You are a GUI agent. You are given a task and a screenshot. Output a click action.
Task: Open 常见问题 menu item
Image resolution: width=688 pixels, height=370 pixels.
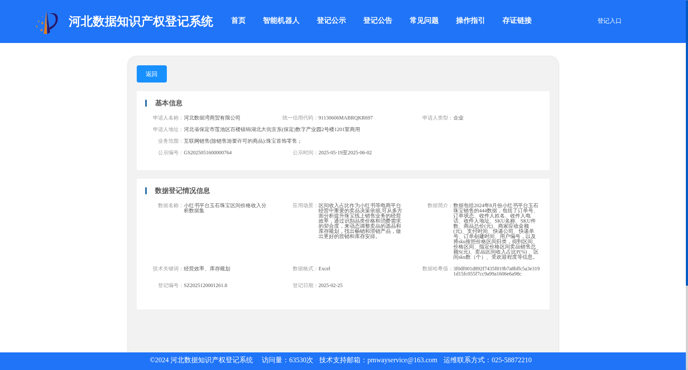click(424, 21)
